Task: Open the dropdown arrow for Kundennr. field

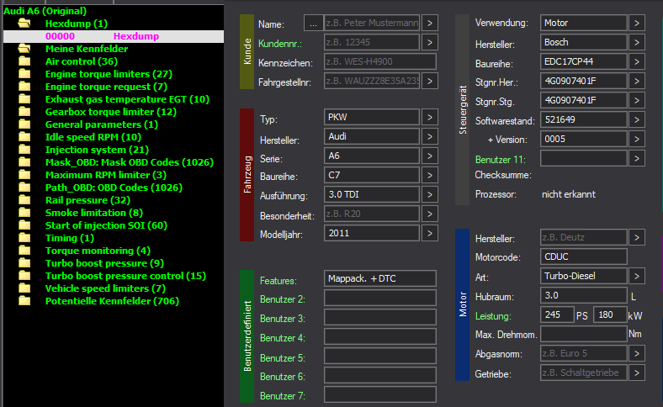Action: click(430, 42)
